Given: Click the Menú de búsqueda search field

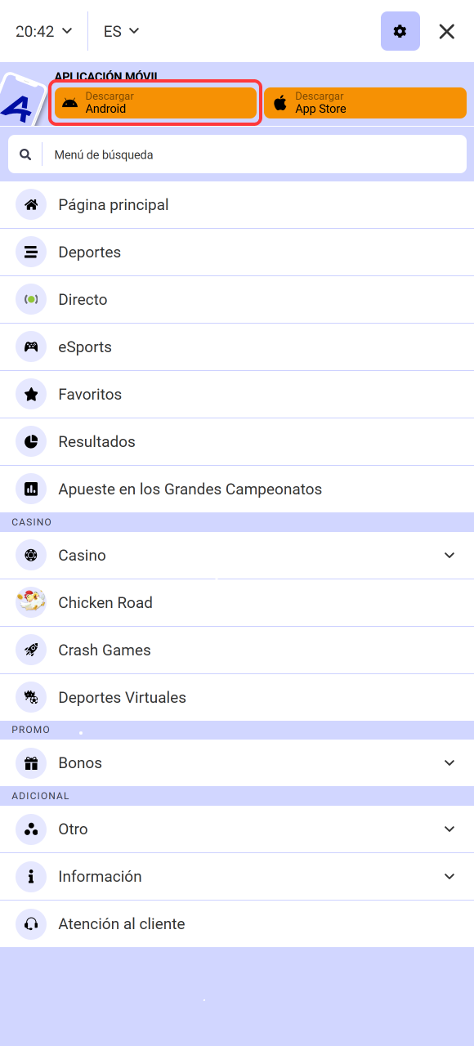Looking at the screenshot, I should coord(237,154).
